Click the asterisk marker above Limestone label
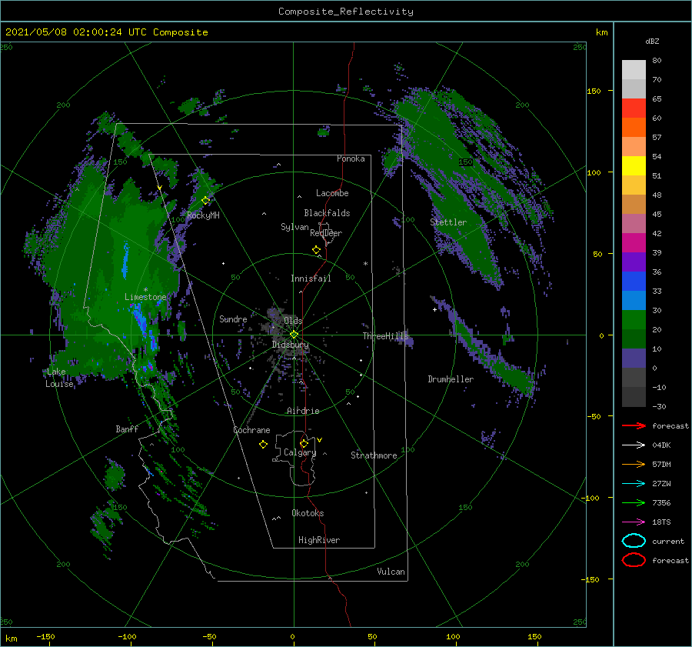The height and width of the screenshot is (647, 692). [x=145, y=290]
